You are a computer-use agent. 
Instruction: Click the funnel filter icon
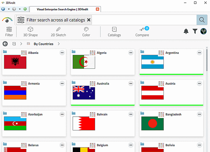pyautogui.click(x=195, y=31)
